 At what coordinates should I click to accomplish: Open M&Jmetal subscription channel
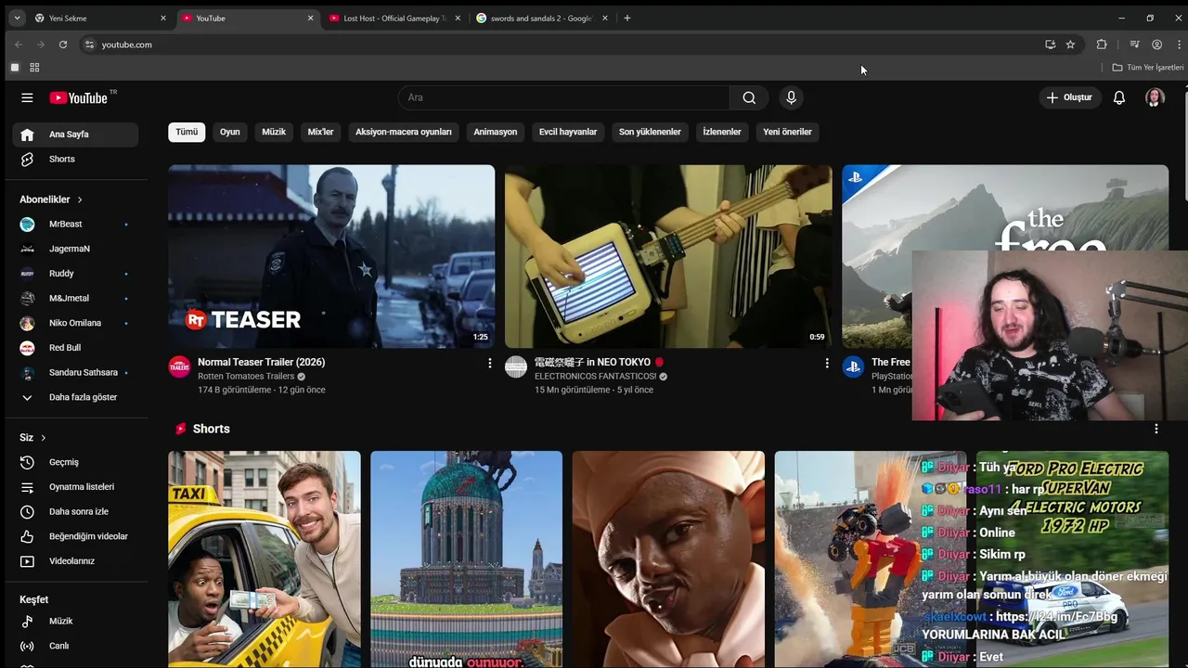click(x=75, y=299)
